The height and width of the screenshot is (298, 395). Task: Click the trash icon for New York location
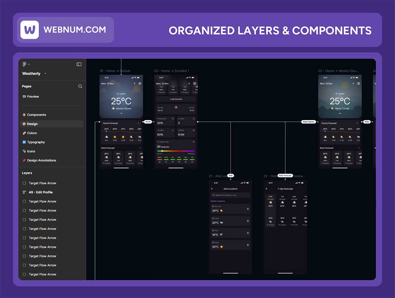[x=248, y=209]
